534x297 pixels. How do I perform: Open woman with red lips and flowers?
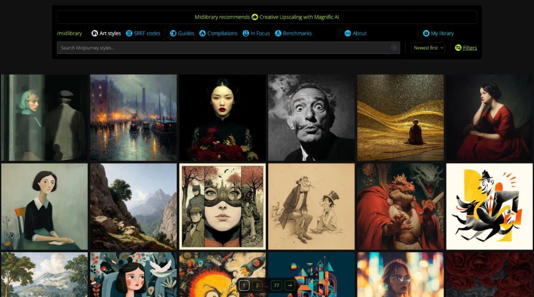[222, 118]
